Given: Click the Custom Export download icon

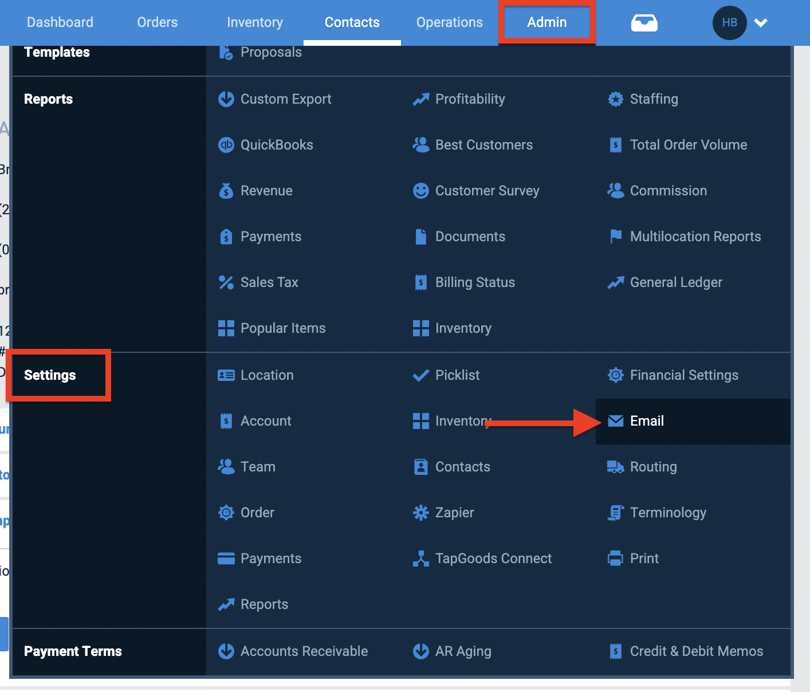Looking at the screenshot, I should tap(226, 99).
